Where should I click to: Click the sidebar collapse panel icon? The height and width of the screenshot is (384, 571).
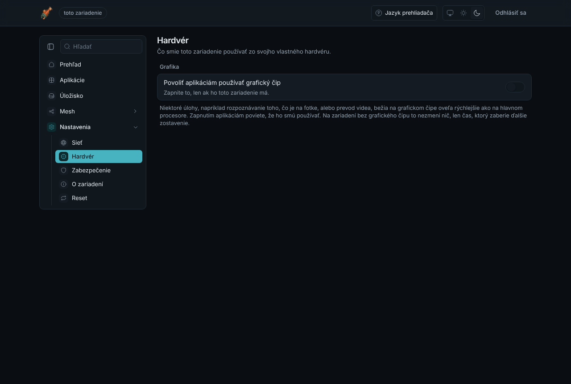tap(50, 46)
